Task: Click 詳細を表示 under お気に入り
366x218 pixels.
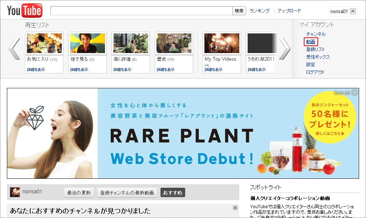Action: coord(36,70)
